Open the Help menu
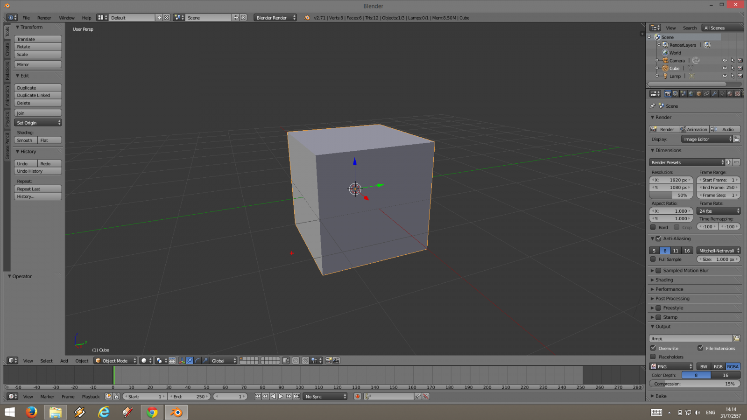The image size is (747, 420). coord(87,18)
